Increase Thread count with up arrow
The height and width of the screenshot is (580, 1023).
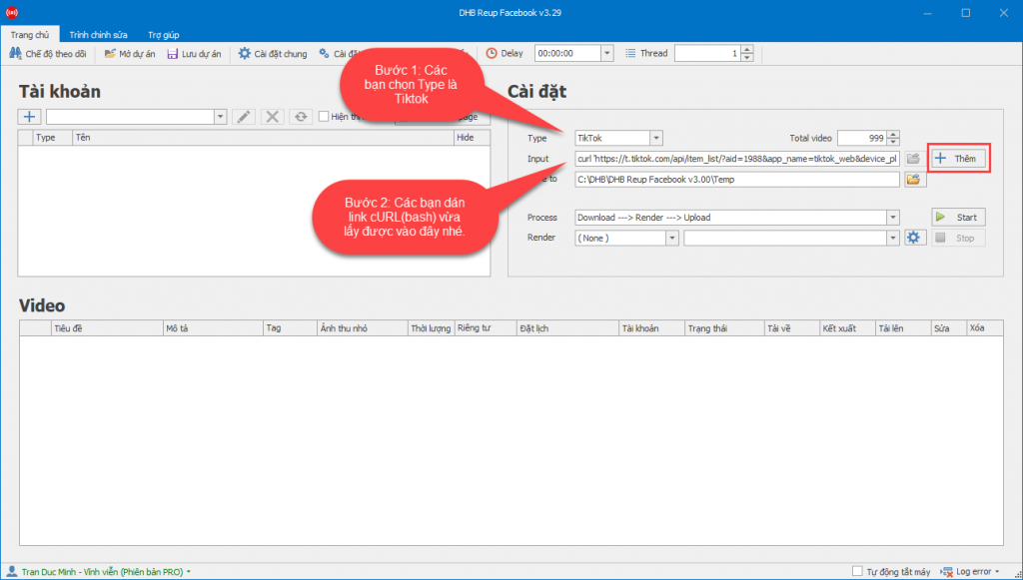pyautogui.click(x=747, y=50)
